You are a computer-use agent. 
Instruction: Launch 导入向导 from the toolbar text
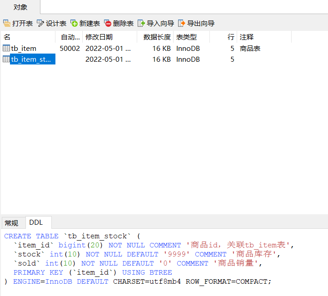click(160, 24)
